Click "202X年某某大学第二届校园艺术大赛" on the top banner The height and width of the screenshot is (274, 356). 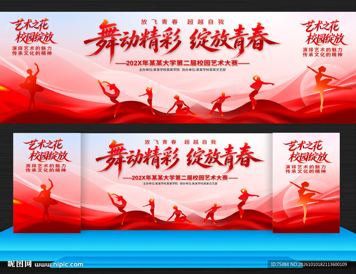[182, 63]
